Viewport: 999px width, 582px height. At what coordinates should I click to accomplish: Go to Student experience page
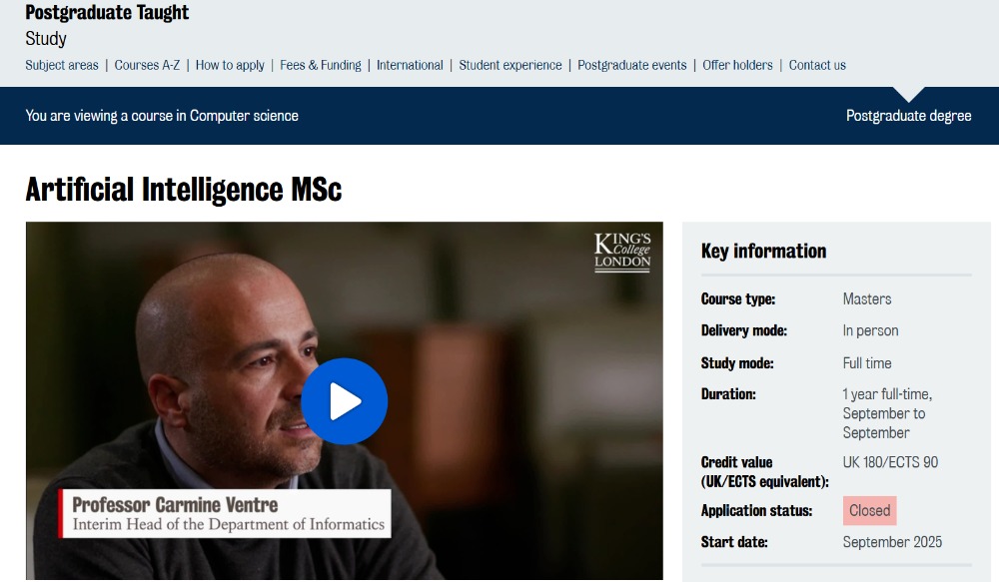click(510, 65)
